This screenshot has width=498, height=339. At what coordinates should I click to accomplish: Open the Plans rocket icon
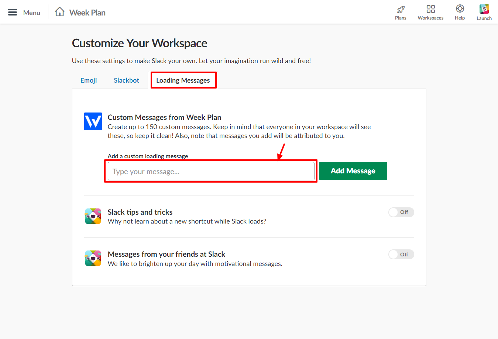pos(401,9)
